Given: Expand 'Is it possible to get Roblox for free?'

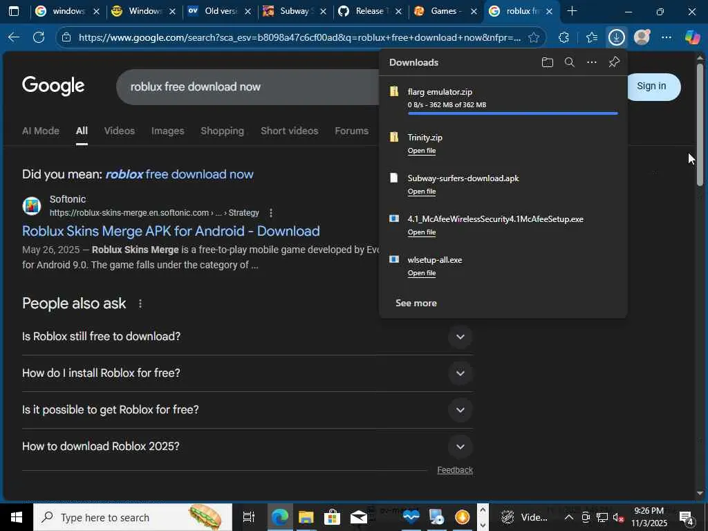Looking at the screenshot, I should (x=460, y=410).
